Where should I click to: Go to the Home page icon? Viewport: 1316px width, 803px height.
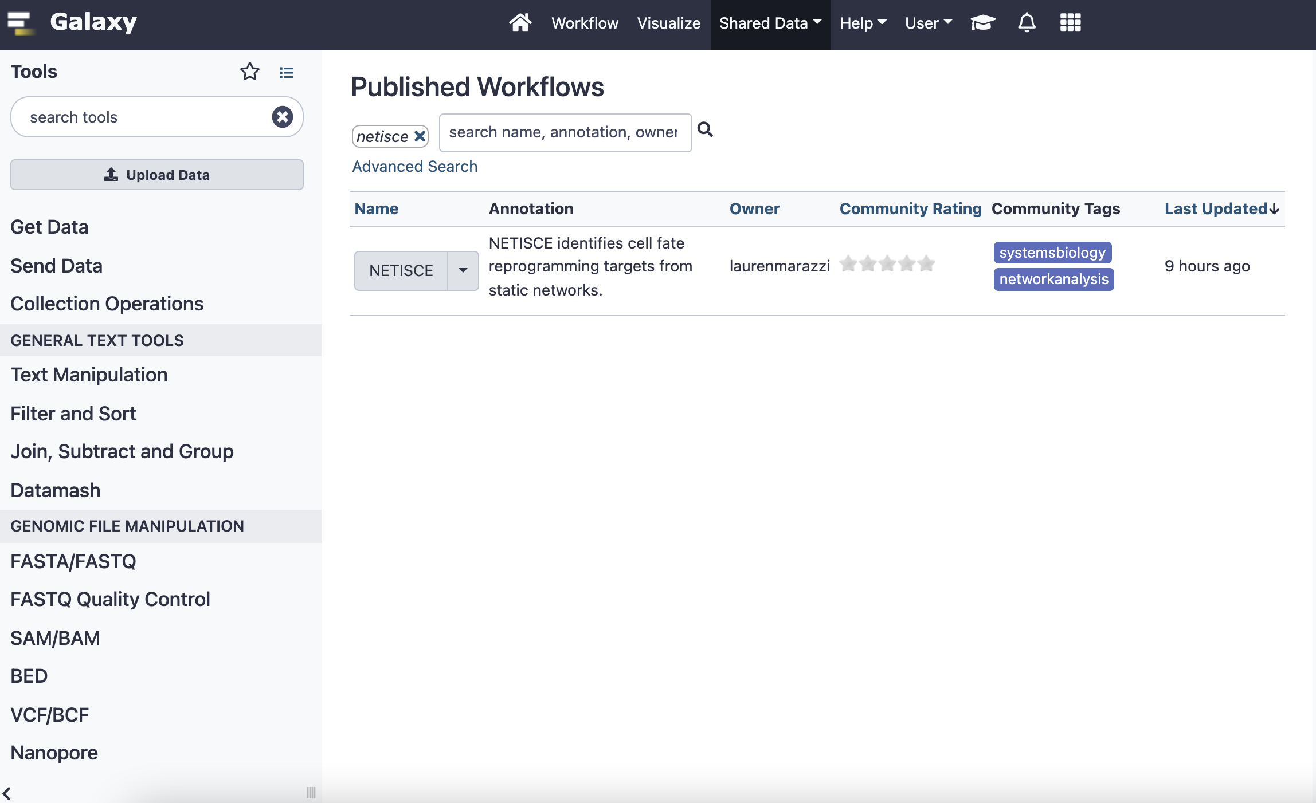[520, 23]
